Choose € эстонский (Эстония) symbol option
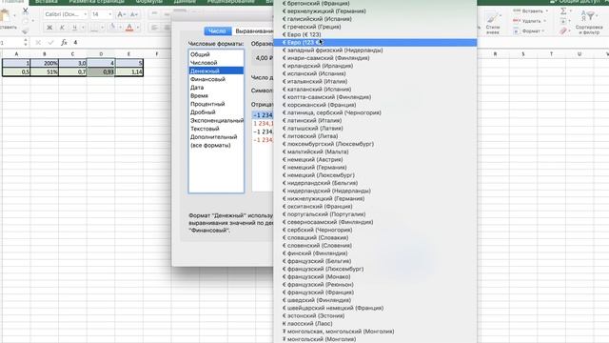This screenshot has height=343, width=609. coord(375,315)
